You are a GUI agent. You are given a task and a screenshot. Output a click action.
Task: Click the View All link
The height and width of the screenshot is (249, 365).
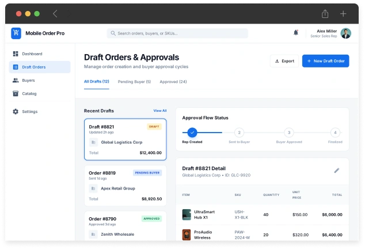(160, 111)
